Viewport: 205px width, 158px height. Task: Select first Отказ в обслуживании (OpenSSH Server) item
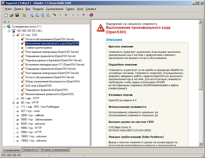(50, 39)
